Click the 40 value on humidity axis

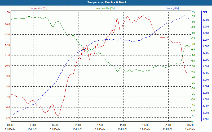click(193, 77)
